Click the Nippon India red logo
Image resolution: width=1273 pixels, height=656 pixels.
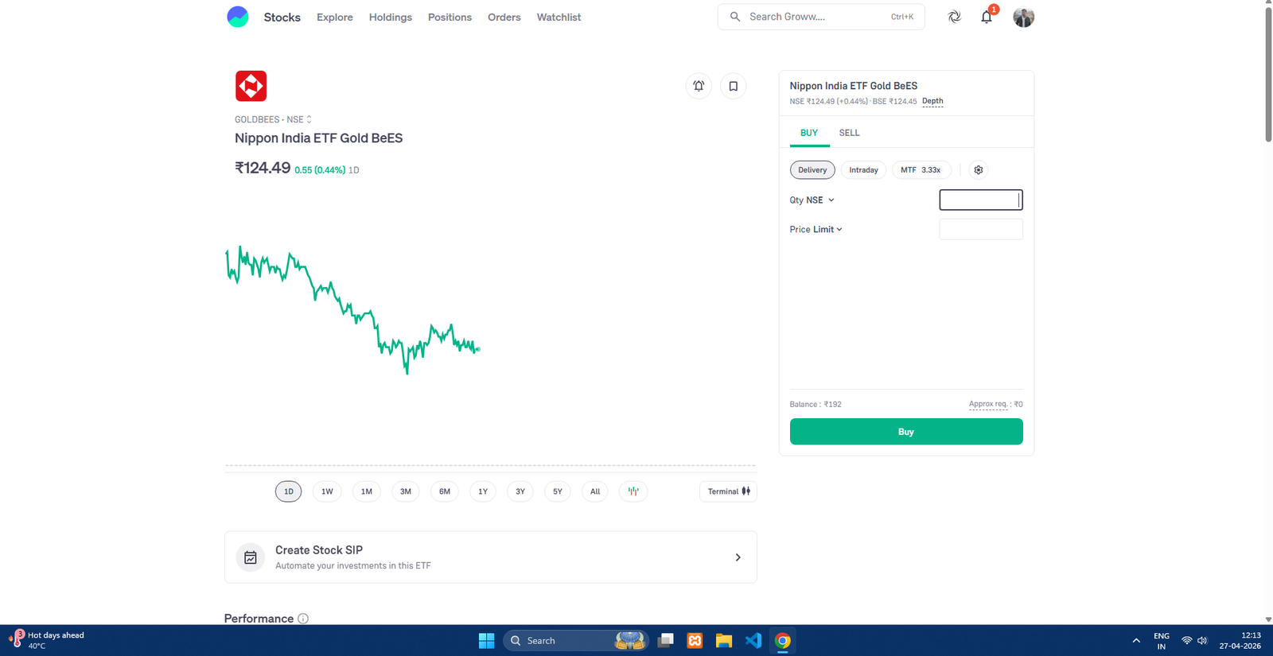tap(251, 86)
